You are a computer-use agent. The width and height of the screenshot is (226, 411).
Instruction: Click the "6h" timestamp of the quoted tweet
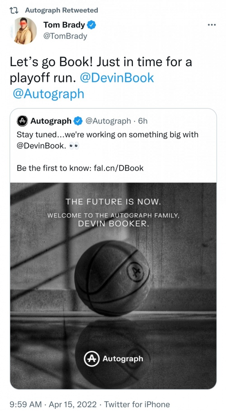coord(143,121)
